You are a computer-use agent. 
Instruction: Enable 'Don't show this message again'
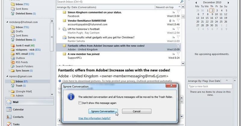tap(80, 103)
